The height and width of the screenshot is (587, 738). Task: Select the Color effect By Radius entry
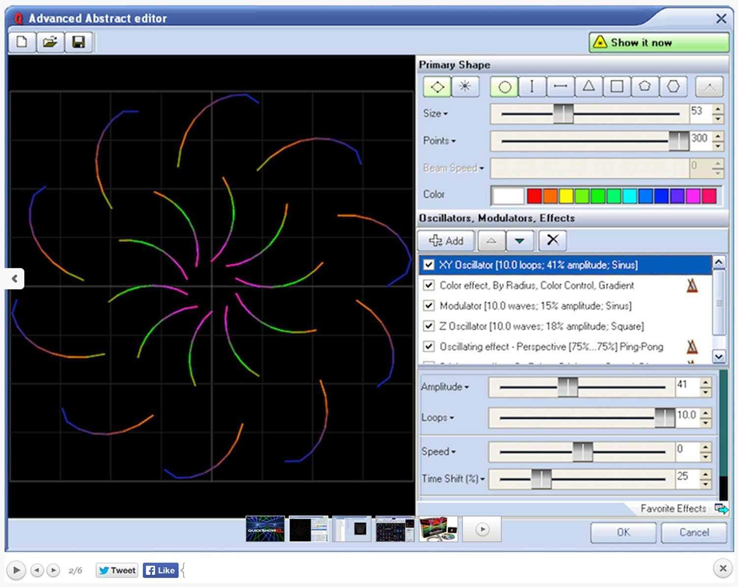pyautogui.click(x=536, y=286)
